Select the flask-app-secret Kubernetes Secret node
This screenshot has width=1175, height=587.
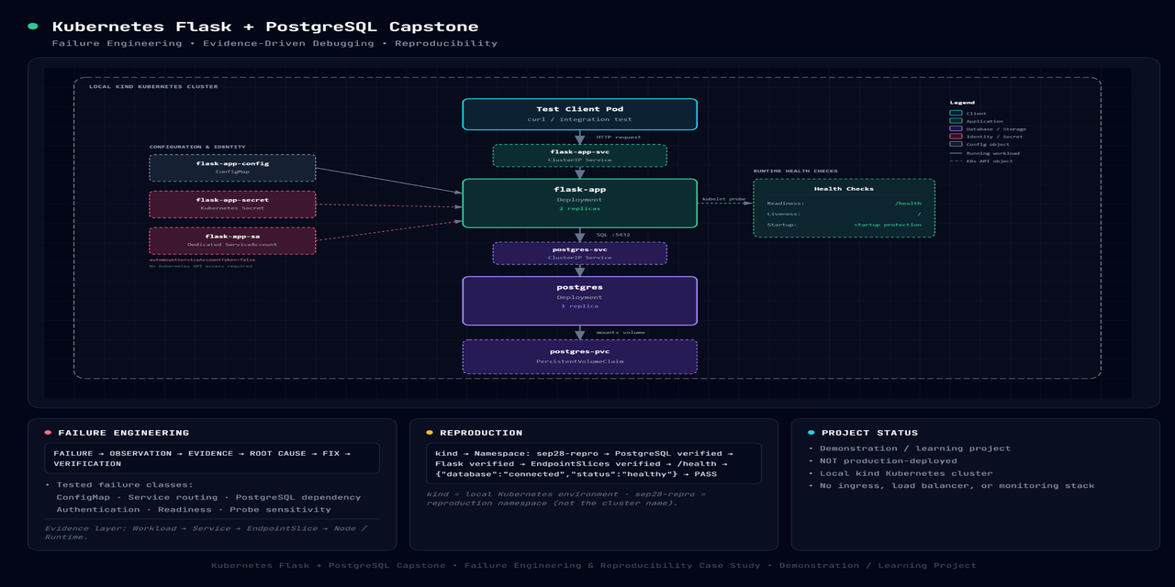232,205
